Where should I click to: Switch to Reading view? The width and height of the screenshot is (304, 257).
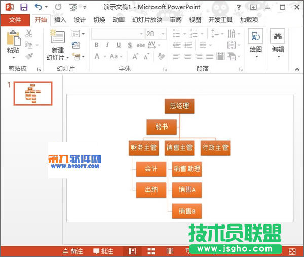[170, 251]
